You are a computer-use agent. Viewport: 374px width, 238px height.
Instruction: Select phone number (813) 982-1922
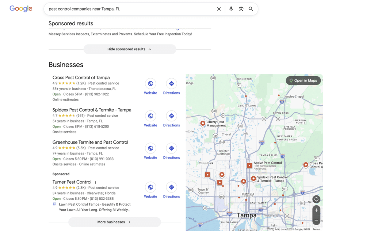tap(97, 94)
